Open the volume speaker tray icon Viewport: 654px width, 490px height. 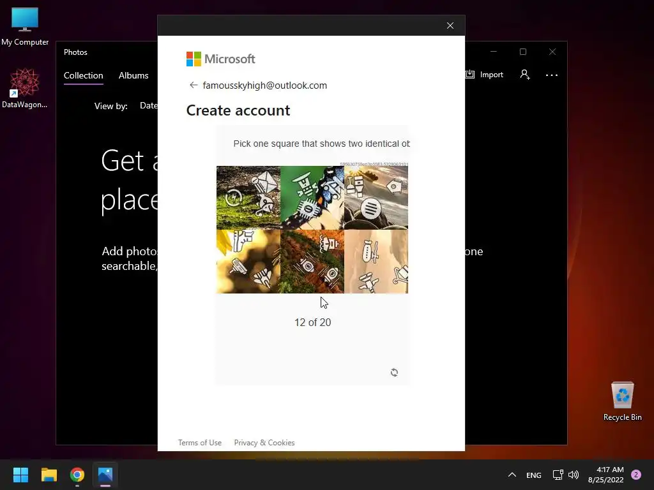click(x=574, y=475)
